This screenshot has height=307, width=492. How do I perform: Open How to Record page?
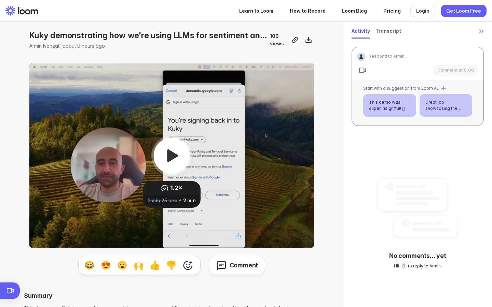coord(307,11)
